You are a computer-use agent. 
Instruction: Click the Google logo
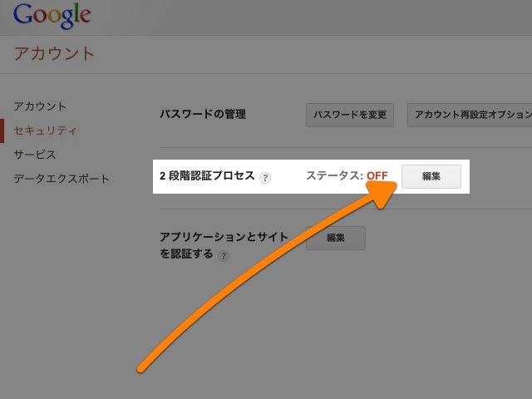(52, 16)
